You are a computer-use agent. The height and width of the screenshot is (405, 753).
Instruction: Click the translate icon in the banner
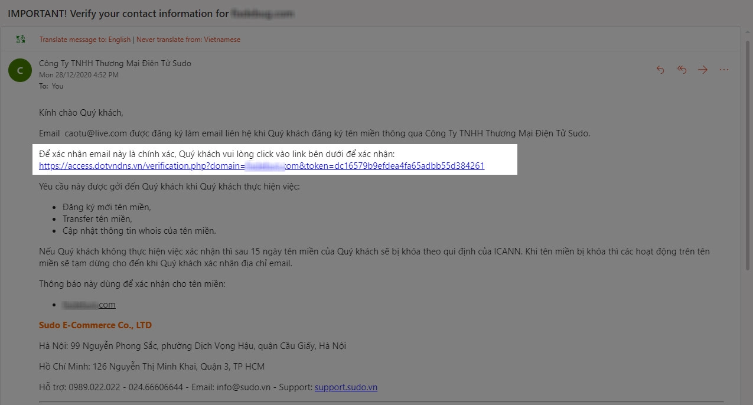coord(21,40)
